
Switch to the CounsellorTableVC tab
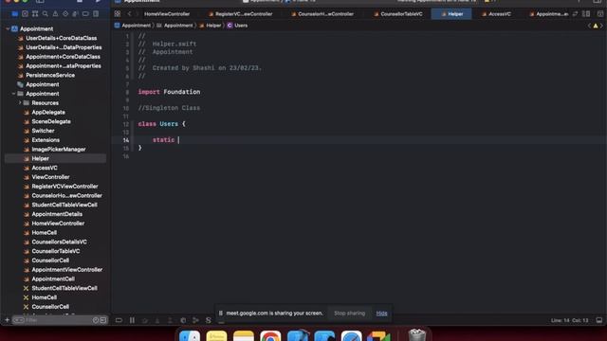click(x=398, y=14)
